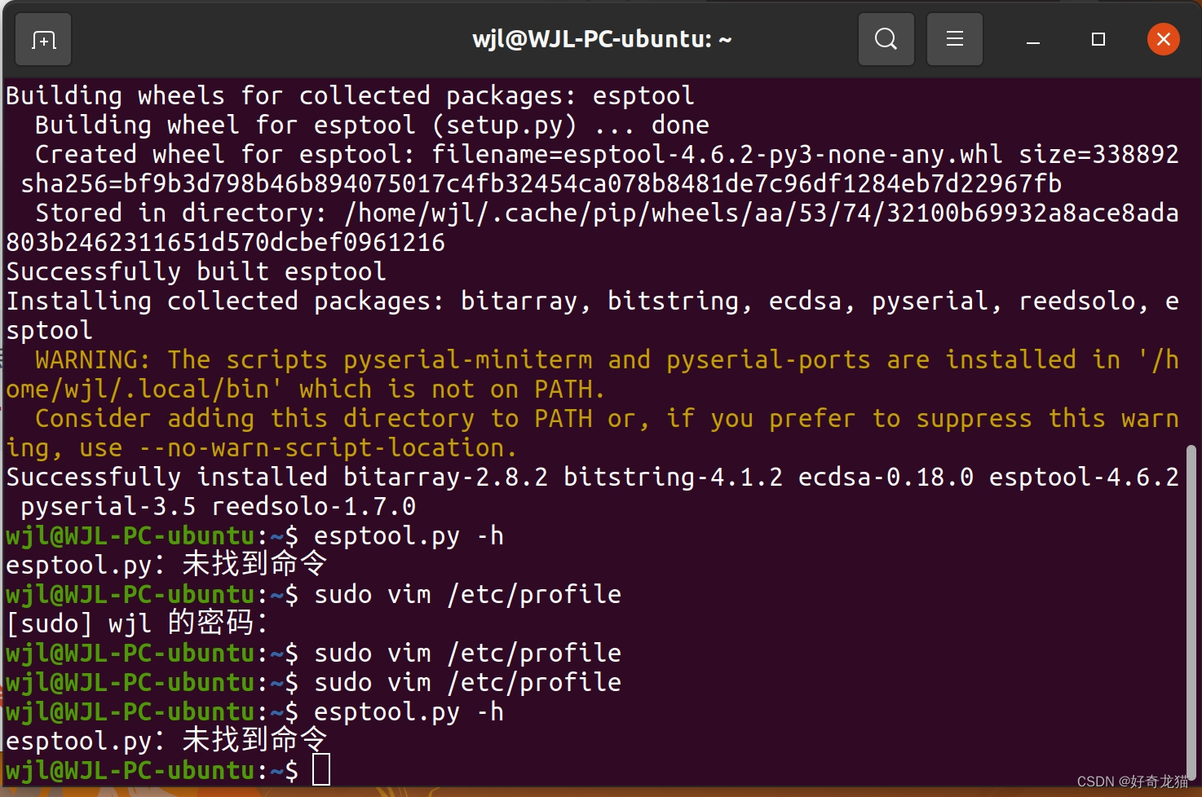Click 'pyserial-3.5 reedsolo-1.7.0' line
Screen dimensions: 1202x797
(x=219, y=506)
